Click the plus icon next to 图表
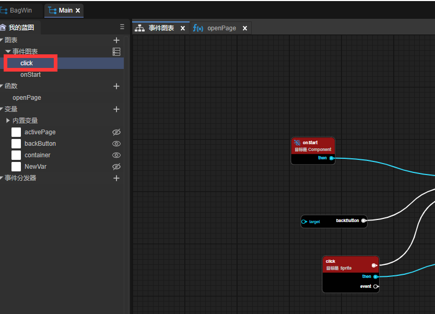The image size is (435, 314). (x=116, y=40)
